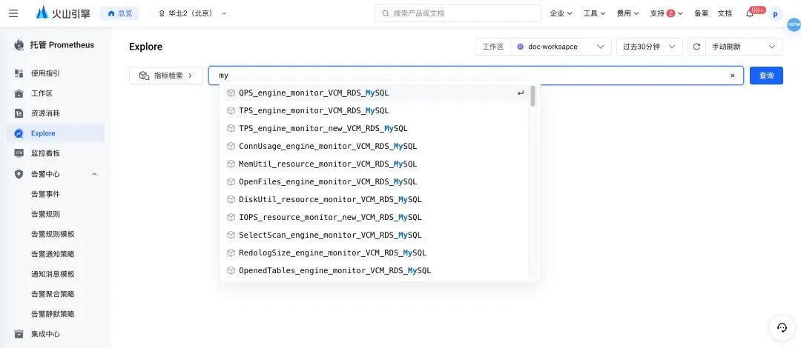Screen dimensions: 801x348
Task: Click the enter-key icon on the QPS suggestion
Action: pyautogui.click(x=520, y=93)
